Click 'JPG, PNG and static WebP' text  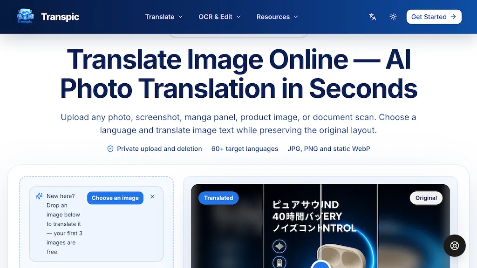click(329, 148)
